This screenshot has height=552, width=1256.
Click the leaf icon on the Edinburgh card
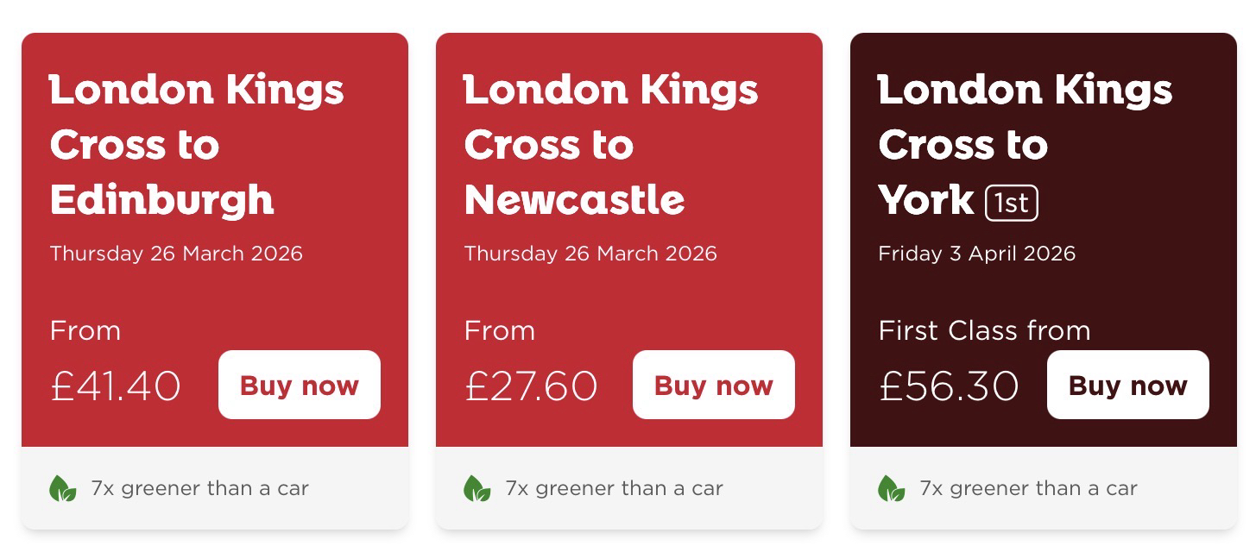click(63, 488)
